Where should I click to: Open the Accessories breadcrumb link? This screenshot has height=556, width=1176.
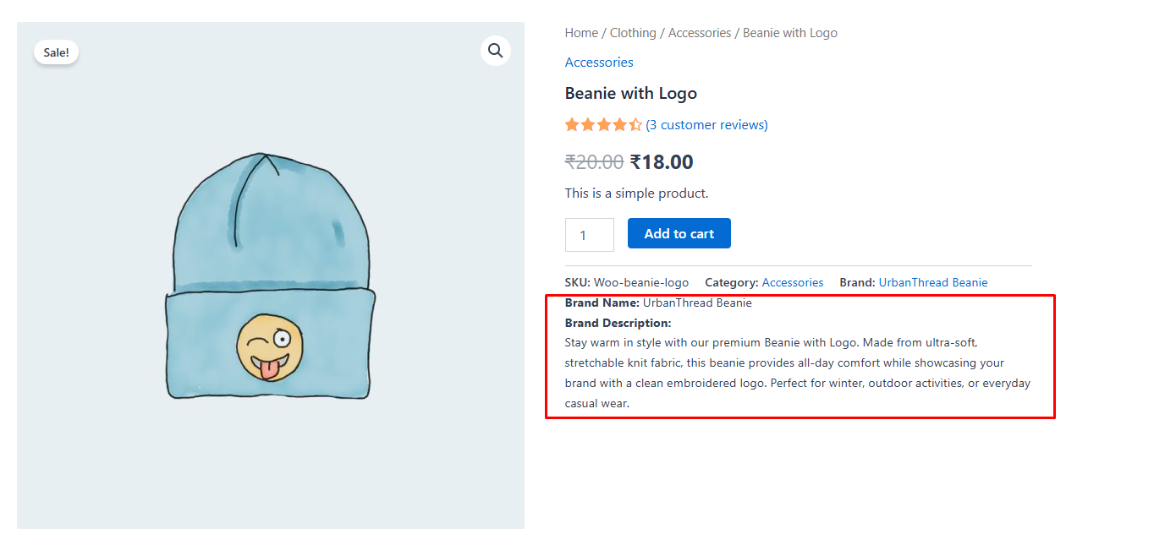pyautogui.click(x=700, y=32)
